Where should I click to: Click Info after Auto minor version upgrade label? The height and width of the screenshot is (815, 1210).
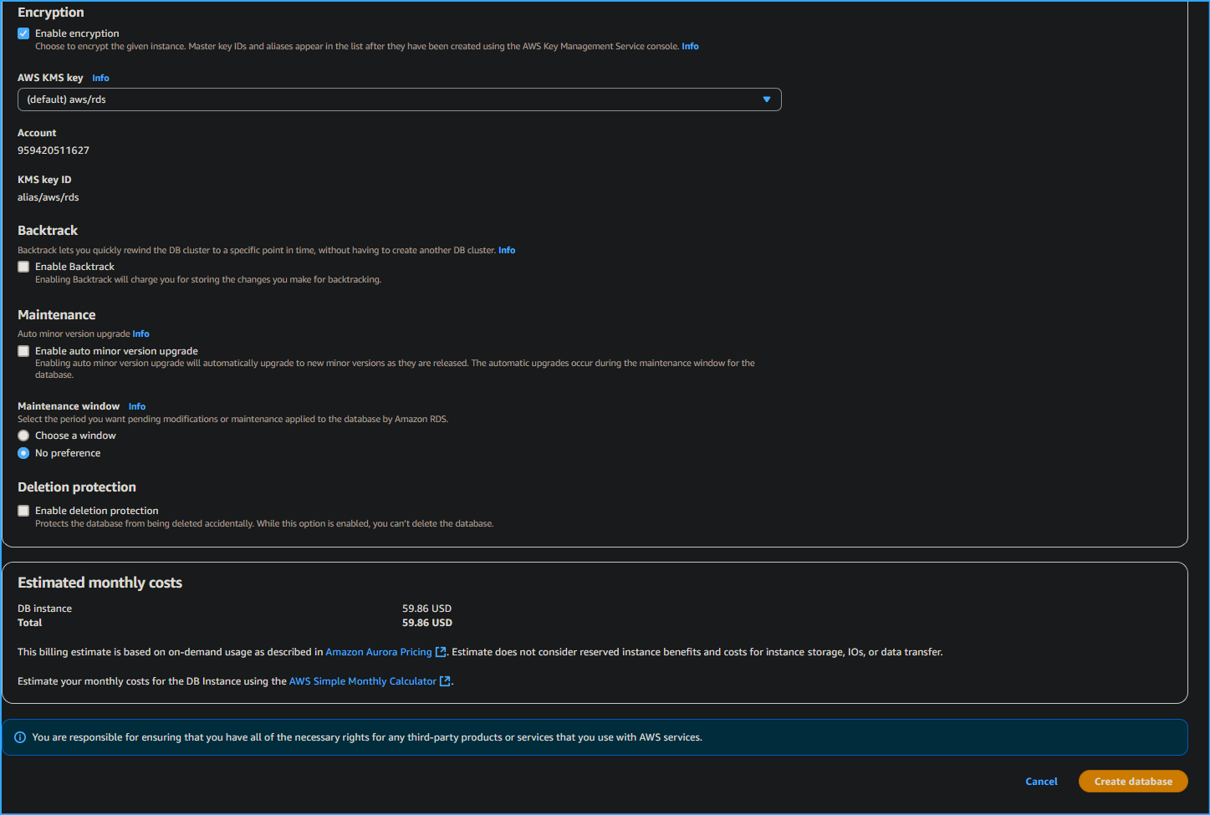[140, 334]
